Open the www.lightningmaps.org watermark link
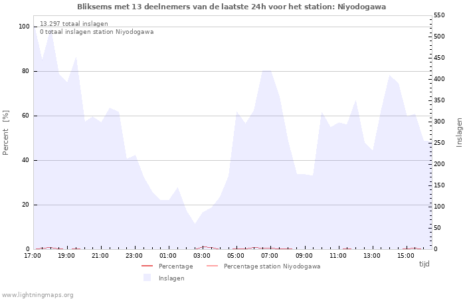 [38, 295]
